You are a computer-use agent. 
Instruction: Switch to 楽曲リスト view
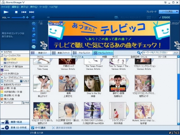point(40,53)
